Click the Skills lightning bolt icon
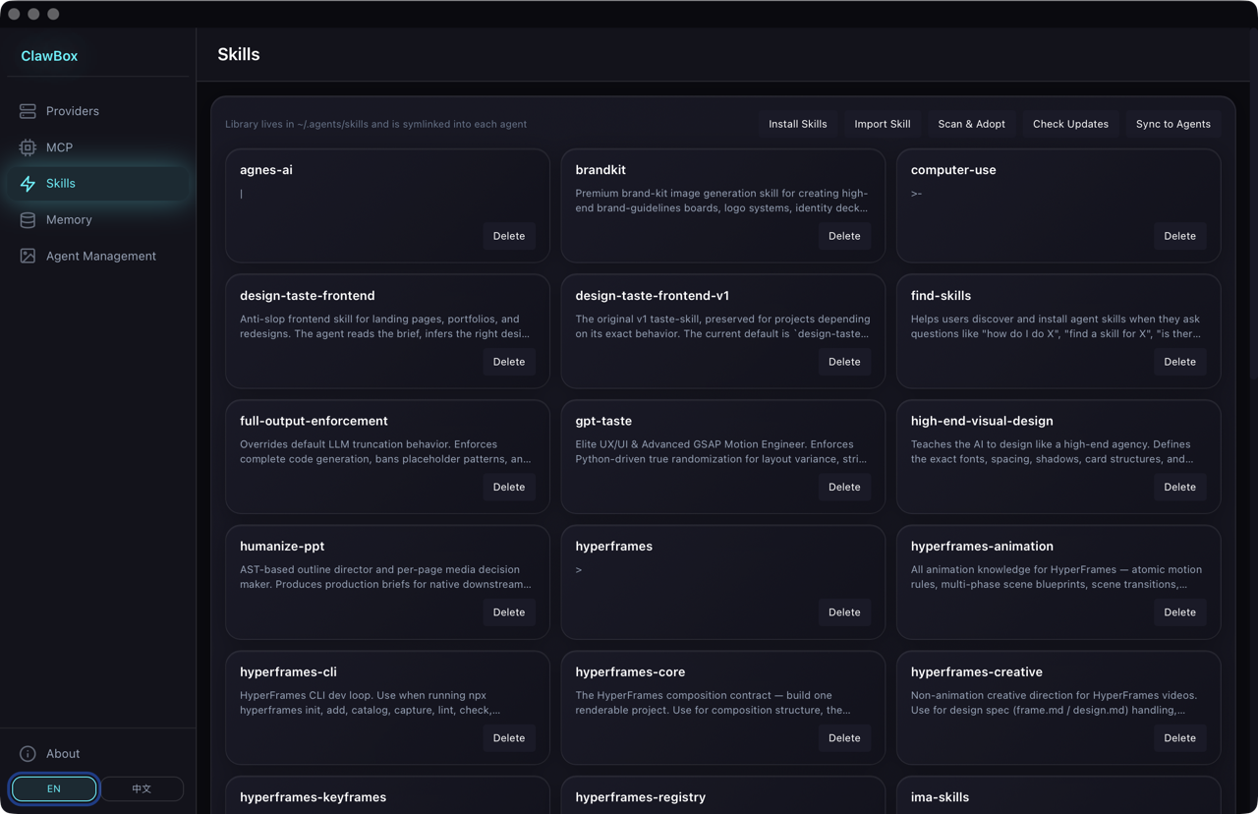 (x=28, y=184)
